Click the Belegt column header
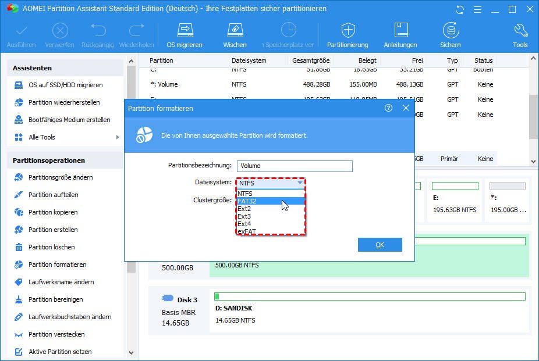 [367, 60]
